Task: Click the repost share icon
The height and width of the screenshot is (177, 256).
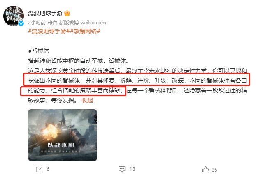Action: click(x=39, y=169)
